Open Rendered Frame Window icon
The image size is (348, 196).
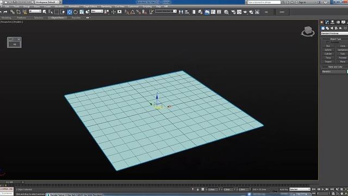click(x=239, y=12)
